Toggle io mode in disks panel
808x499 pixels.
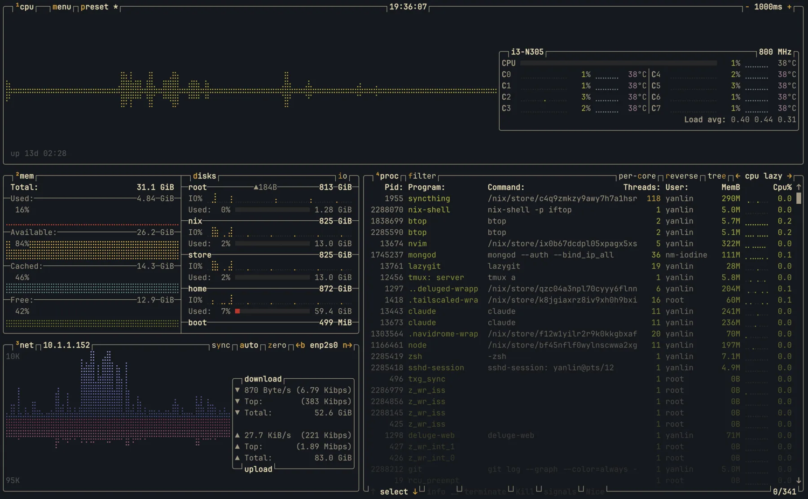tap(343, 176)
